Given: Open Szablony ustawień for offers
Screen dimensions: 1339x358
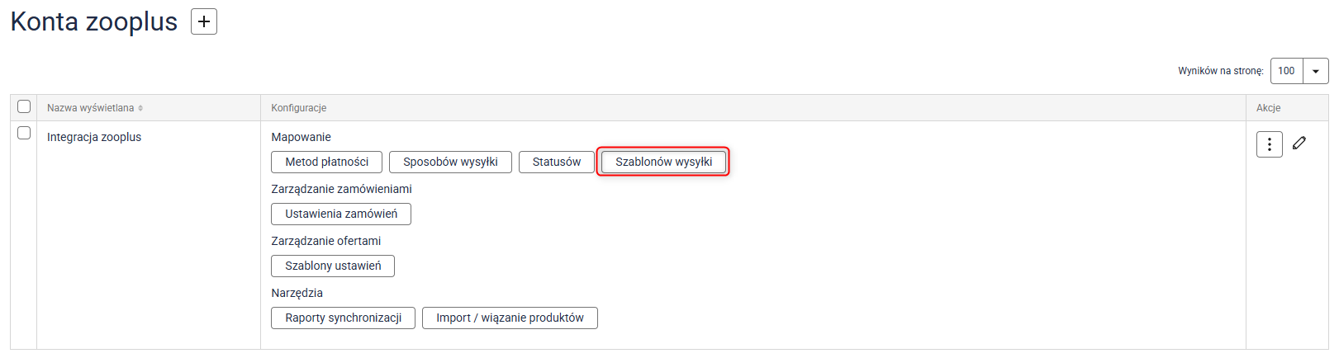Looking at the screenshot, I should tap(333, 266).
